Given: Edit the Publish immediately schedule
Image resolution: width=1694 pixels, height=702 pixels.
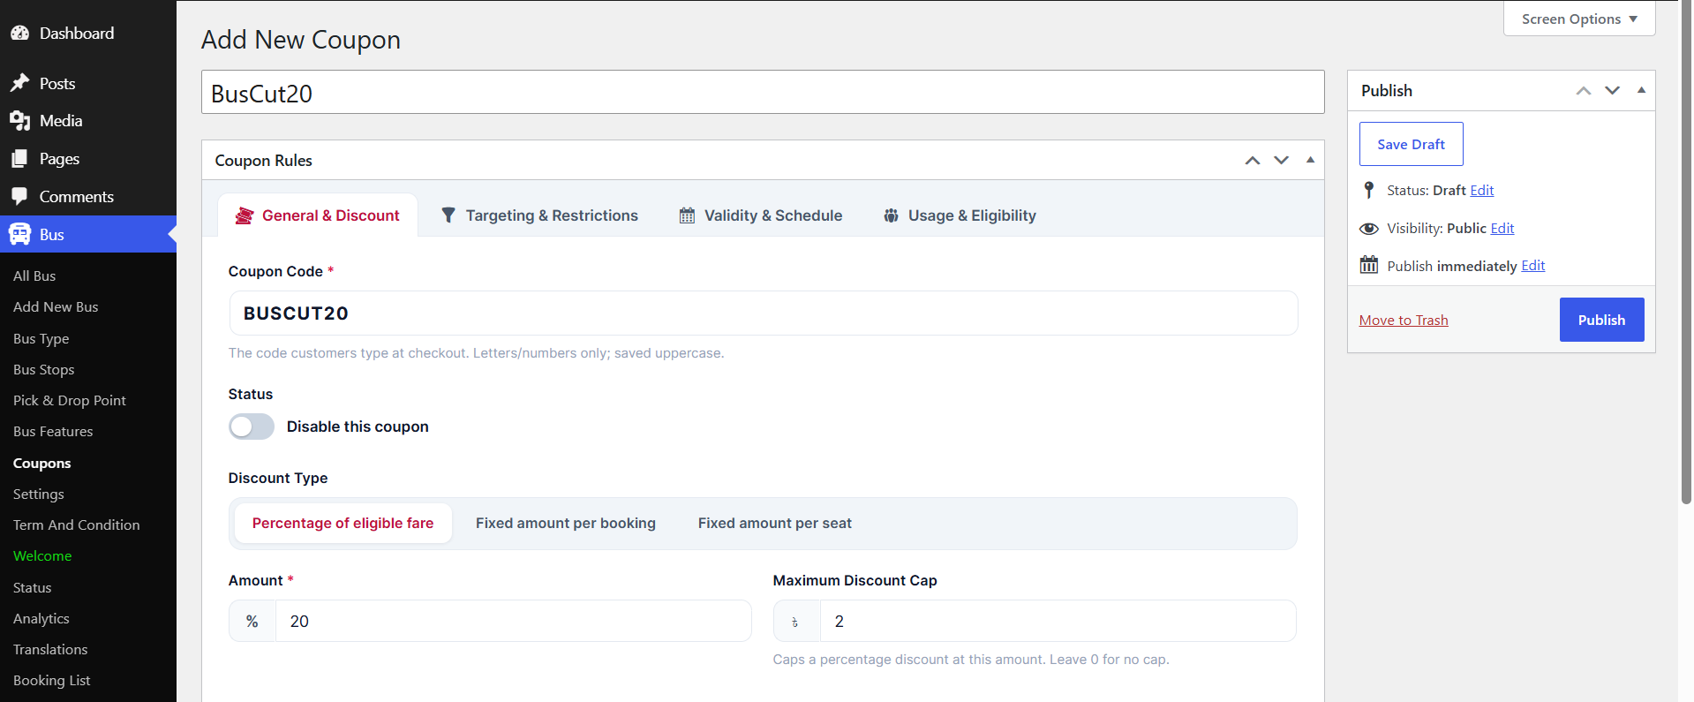Looking at the screenshot, I should [1533, 266].
